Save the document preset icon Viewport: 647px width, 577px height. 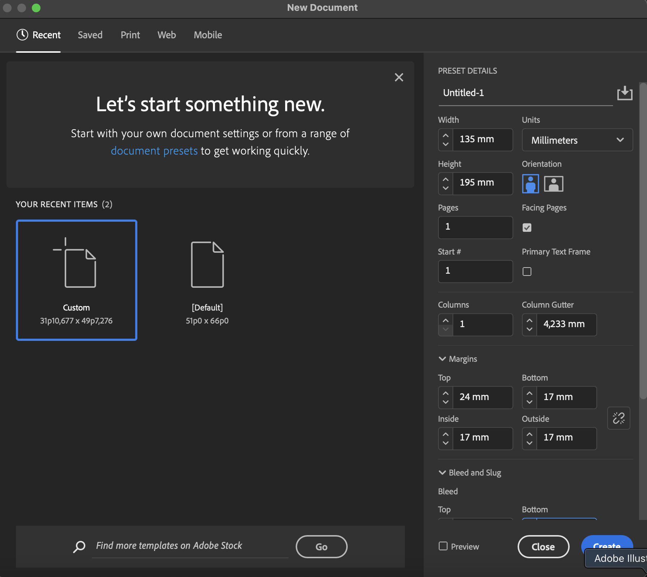pos(625,93)
